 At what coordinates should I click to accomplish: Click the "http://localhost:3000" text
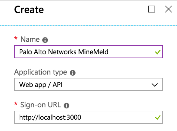[50, 117]
